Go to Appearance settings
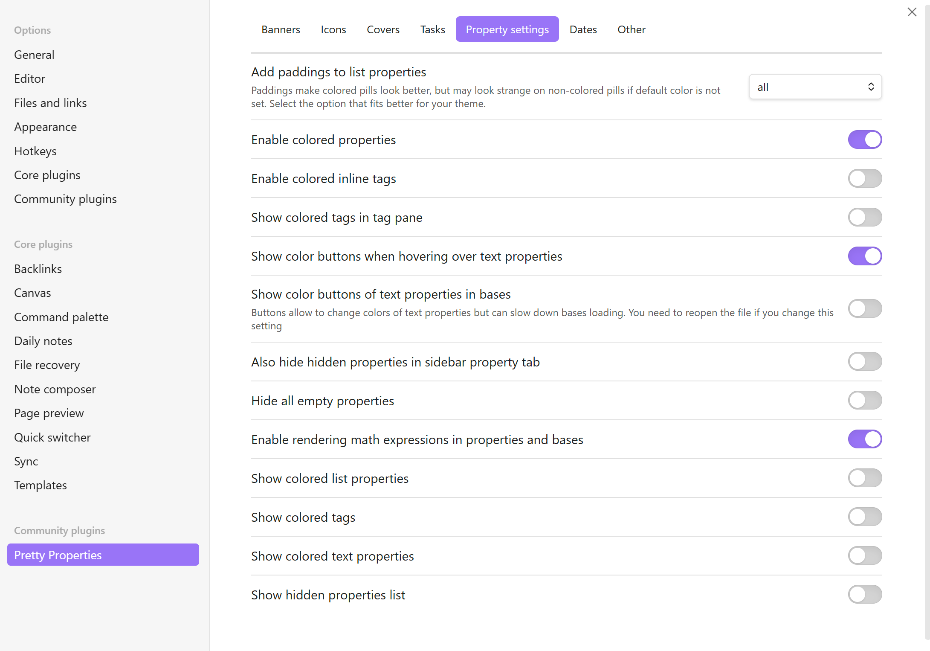The image size is (930, 651). click(45, 127)
